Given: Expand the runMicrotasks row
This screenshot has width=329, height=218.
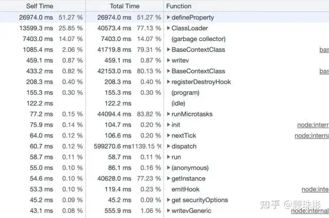Looking at the screenshot, I should click(169, 114).
